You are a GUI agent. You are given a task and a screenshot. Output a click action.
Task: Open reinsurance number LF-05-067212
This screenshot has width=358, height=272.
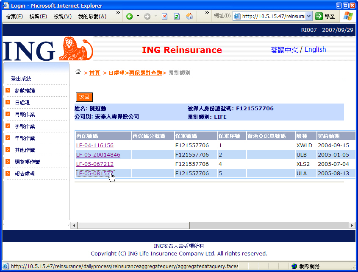(95, 164)
